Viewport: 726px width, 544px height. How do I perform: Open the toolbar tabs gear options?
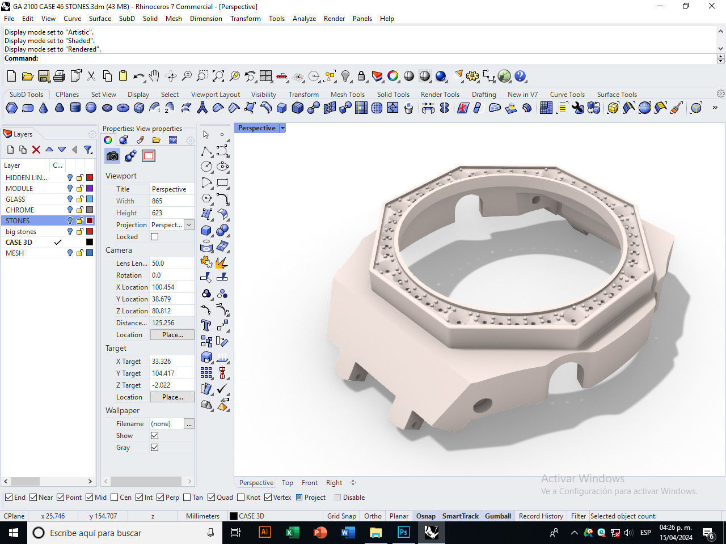coord(720,94)
